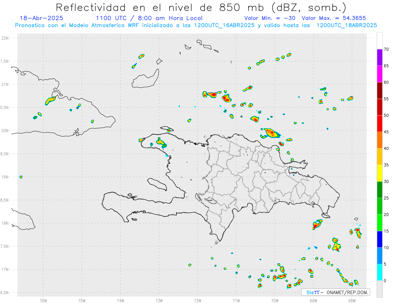Click the '68W' longitude axis label
Viewport: 395px width, 305px height.
[x=352, y=300]
